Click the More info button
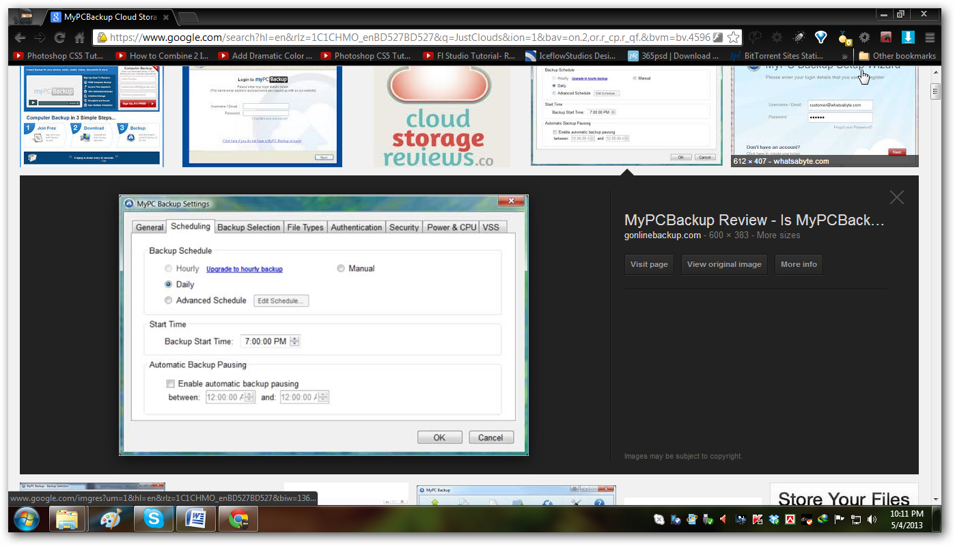955x546 pixels. point(799,264)
